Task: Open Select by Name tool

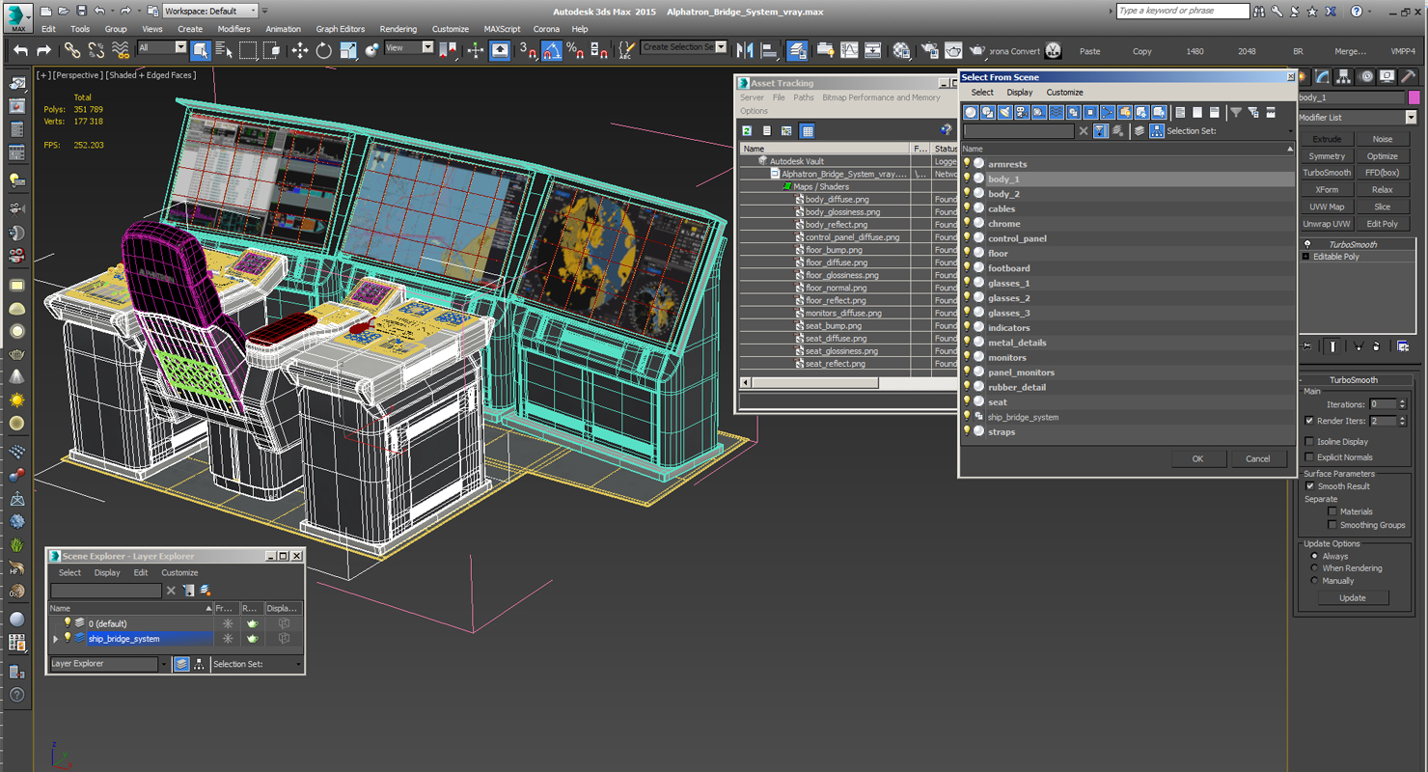Action: coord(224,50)
